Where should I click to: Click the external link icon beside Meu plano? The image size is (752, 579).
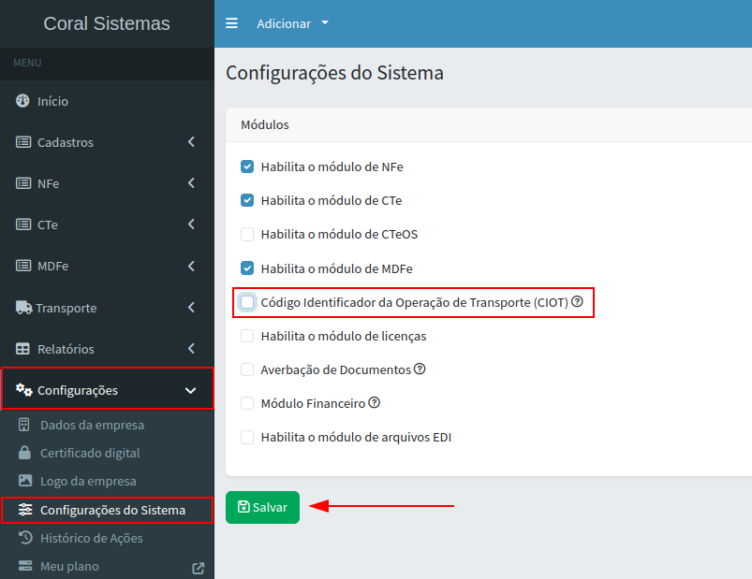pyautogui.click(x=198, y=567)
